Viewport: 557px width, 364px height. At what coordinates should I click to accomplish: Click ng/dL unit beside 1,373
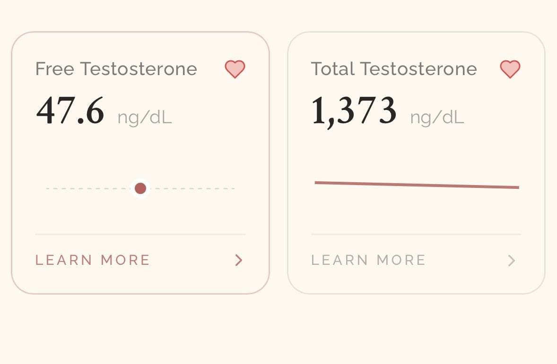tap(437, 118)
